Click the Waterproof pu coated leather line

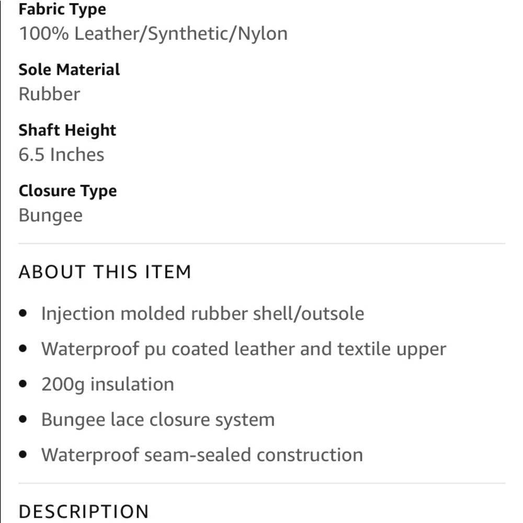[x=243, y=349]
